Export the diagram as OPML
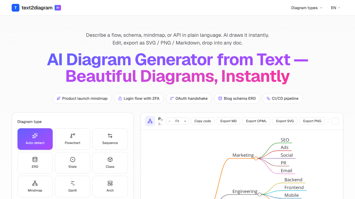 click(x=256, y=121)
